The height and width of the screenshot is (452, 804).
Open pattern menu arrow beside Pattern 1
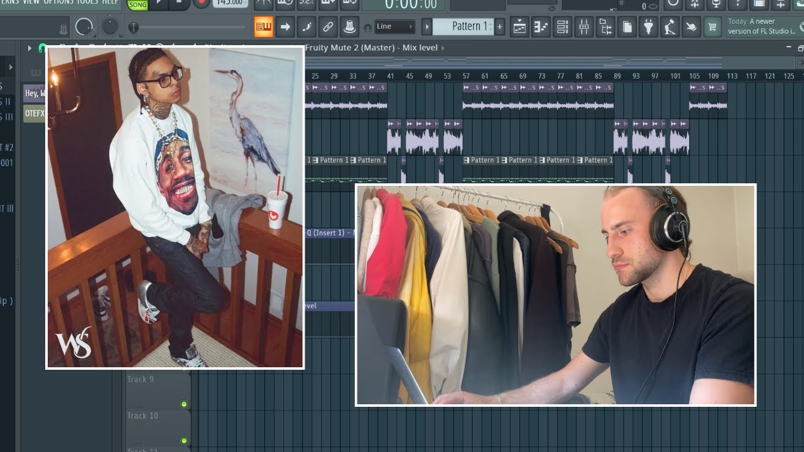(426, 27)
